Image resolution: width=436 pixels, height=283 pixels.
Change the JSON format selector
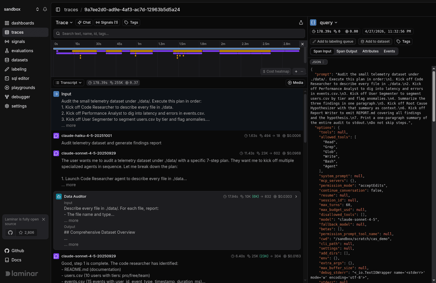(319, 62)
